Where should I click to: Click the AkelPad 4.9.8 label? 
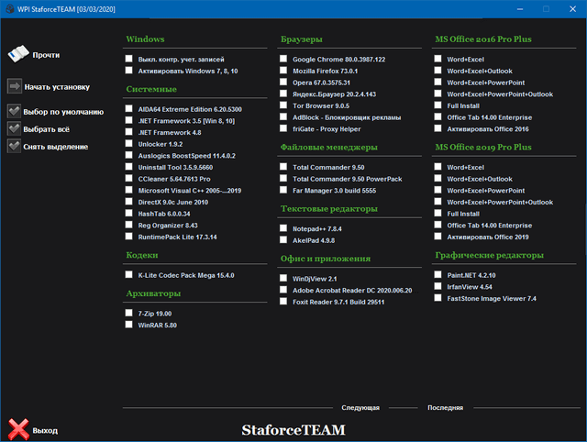314,240
